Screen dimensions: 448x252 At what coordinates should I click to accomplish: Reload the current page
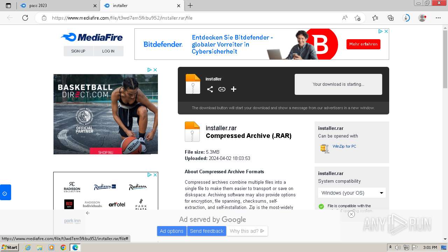(25, 18)
